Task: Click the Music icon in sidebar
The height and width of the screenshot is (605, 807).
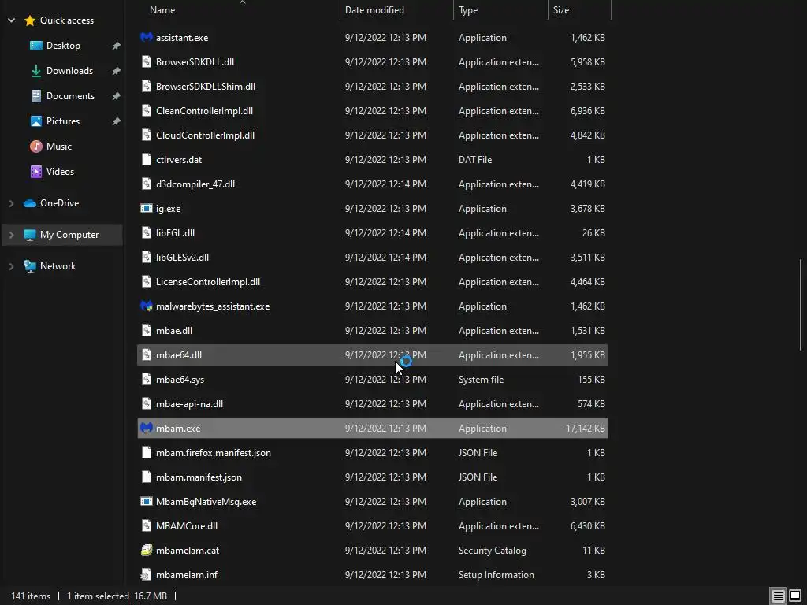Action: pyautogui.click(x=36, y=146)
